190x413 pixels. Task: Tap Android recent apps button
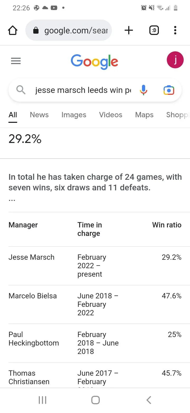(42, 400)
